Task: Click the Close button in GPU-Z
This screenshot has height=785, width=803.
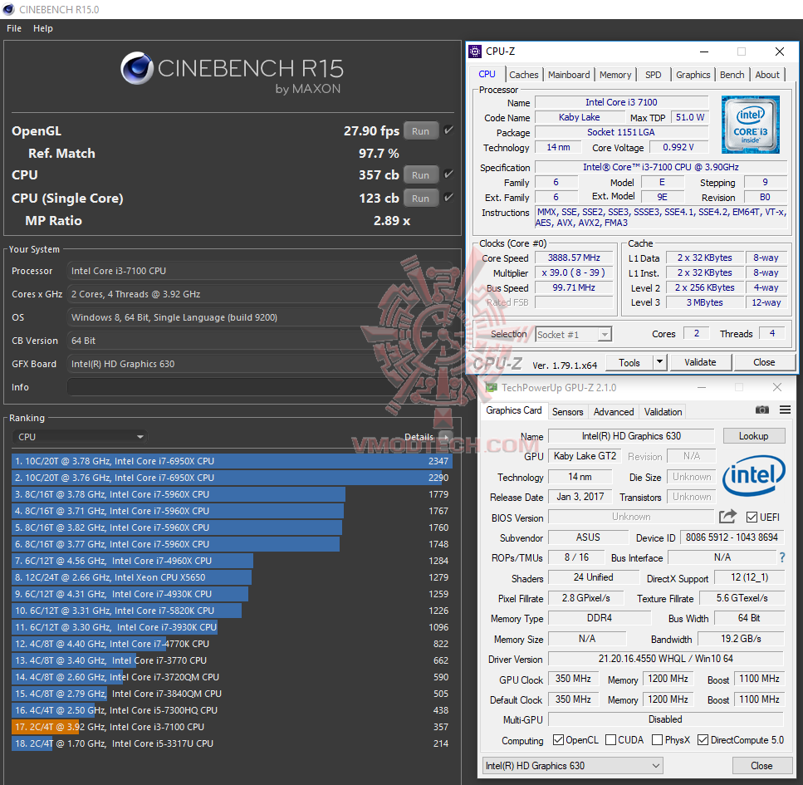Action: click(761, 766)
